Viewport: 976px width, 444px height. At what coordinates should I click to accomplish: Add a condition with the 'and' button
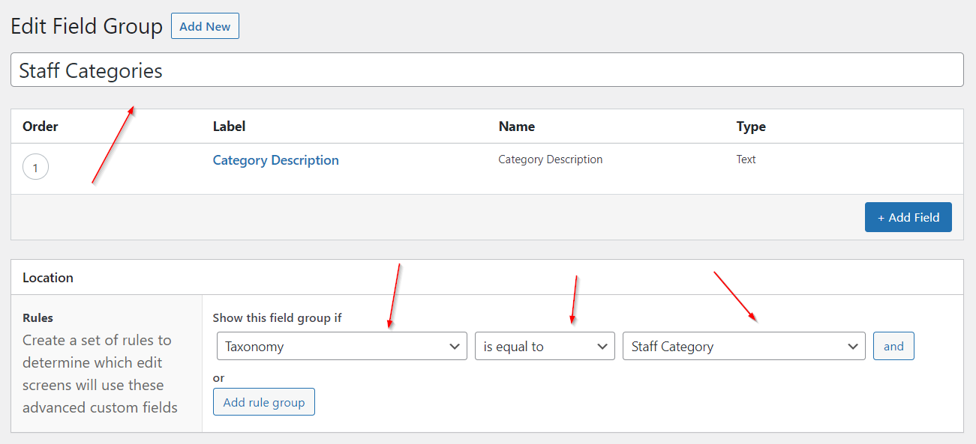(x=893, y=347)
